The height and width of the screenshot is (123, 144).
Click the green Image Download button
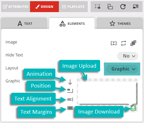(x=133, y=108)
